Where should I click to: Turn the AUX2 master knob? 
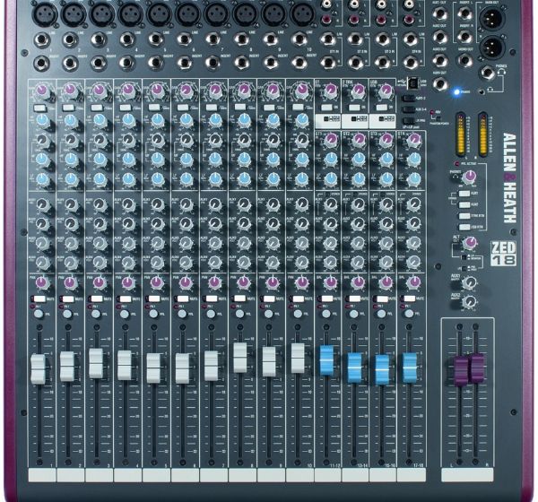469,301
